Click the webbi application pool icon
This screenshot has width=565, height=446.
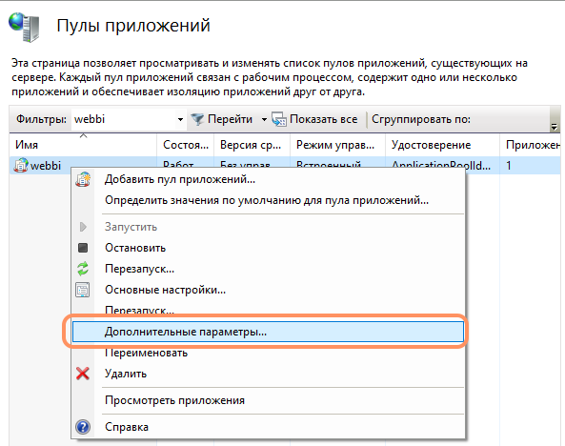pos(21,165)
